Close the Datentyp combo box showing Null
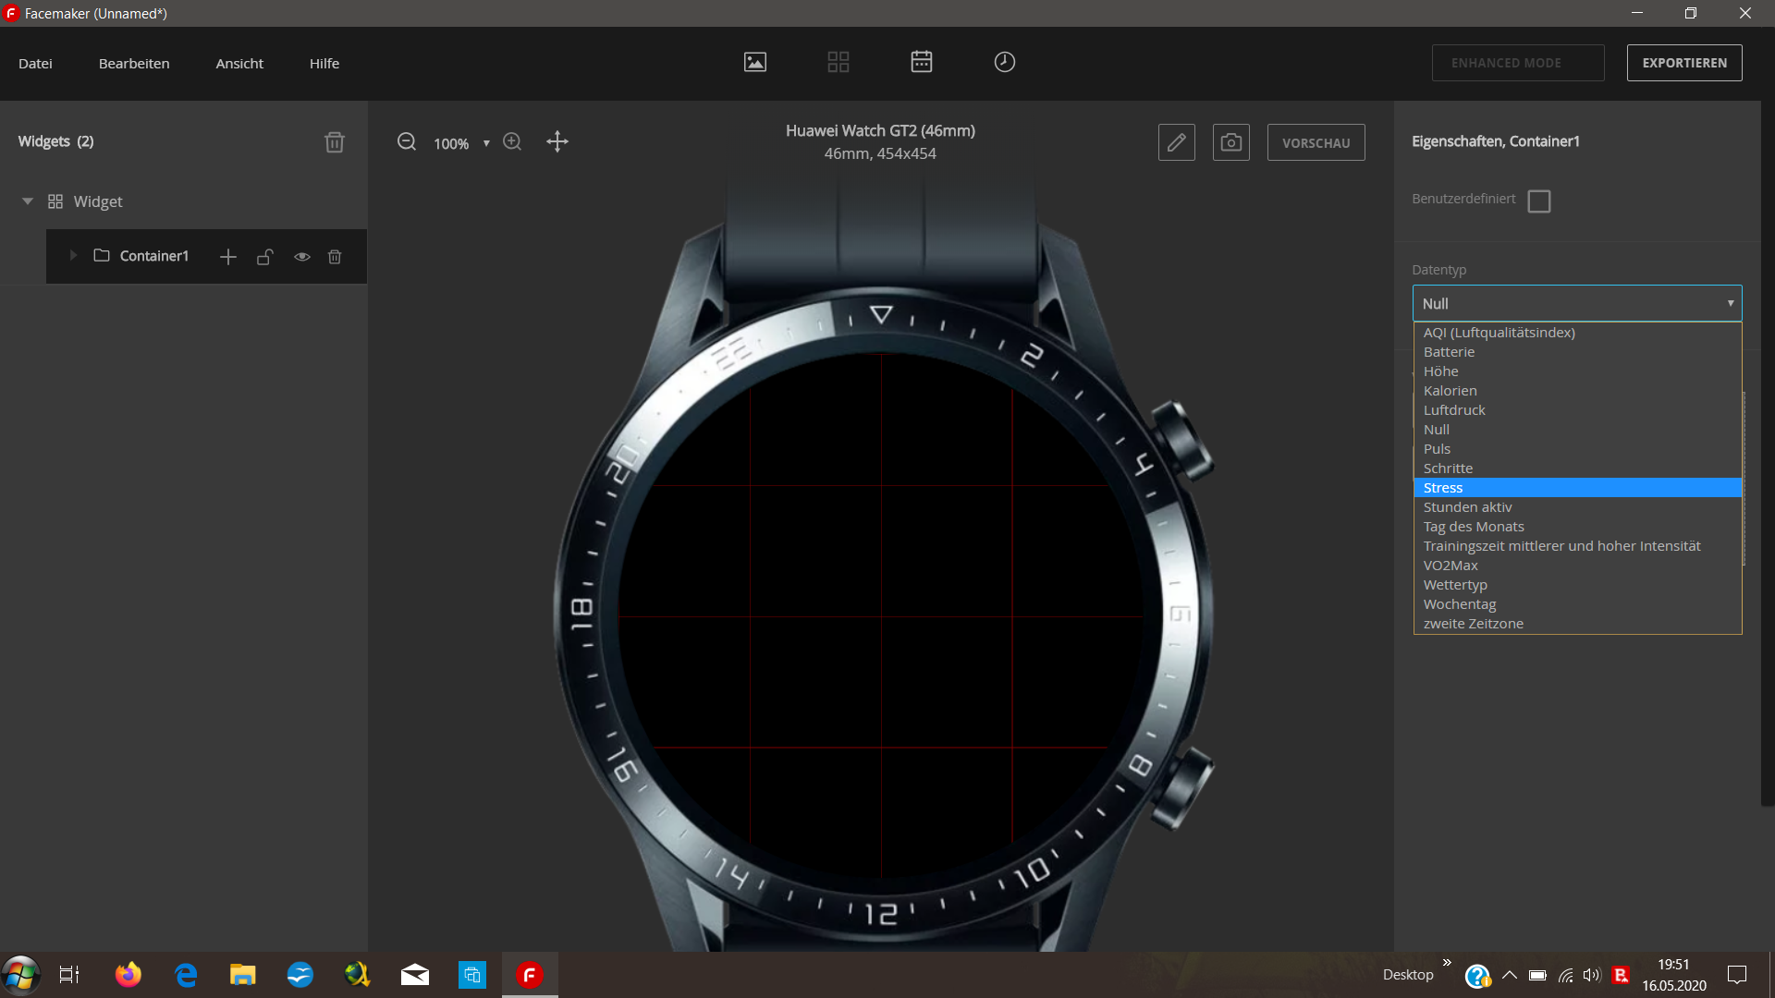Image resolution: width=1775 pixels, height=998 pixels. (x=1577, y=303)
